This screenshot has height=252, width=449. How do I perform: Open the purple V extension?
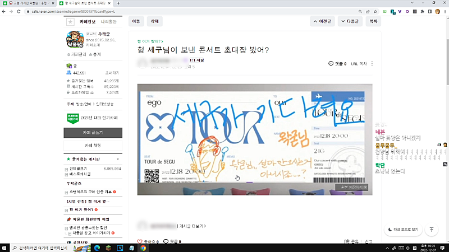400,11
